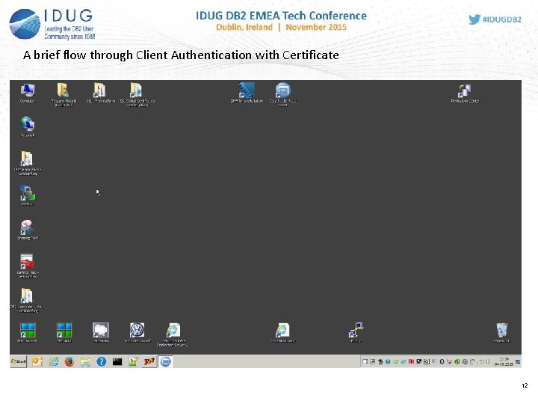538x404 pixels.
Task: Select the Network desktop icon
Action: click(28, 126)
